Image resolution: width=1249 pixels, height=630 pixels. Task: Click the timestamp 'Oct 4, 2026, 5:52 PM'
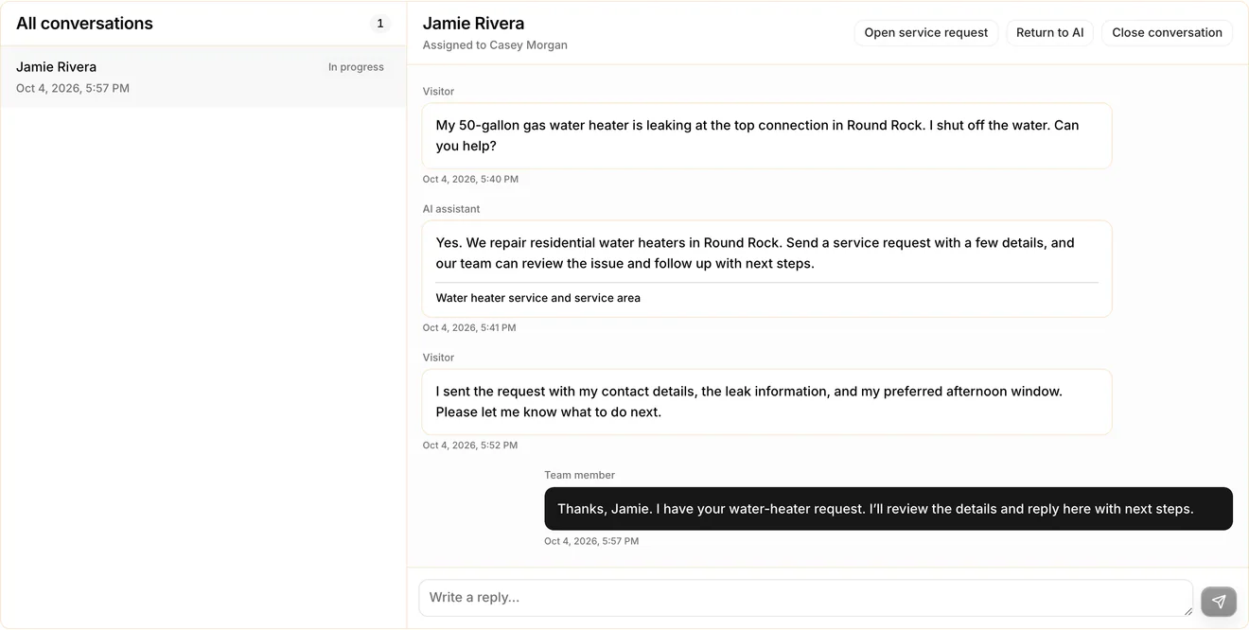click(x=470, y=445)
